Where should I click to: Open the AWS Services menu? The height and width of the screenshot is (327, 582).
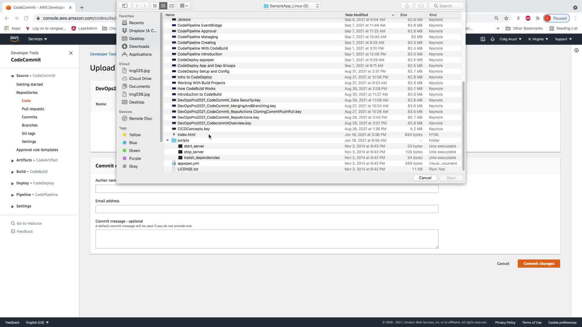tap(37, 39)
